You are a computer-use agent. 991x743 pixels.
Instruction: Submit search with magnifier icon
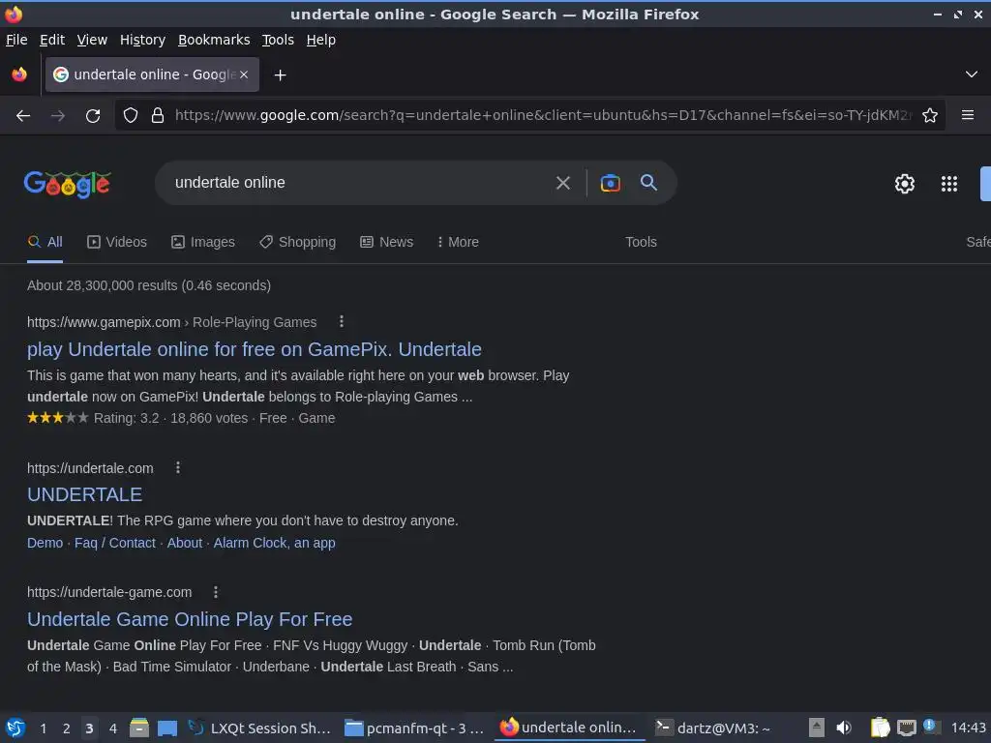[x=649, y=183]
